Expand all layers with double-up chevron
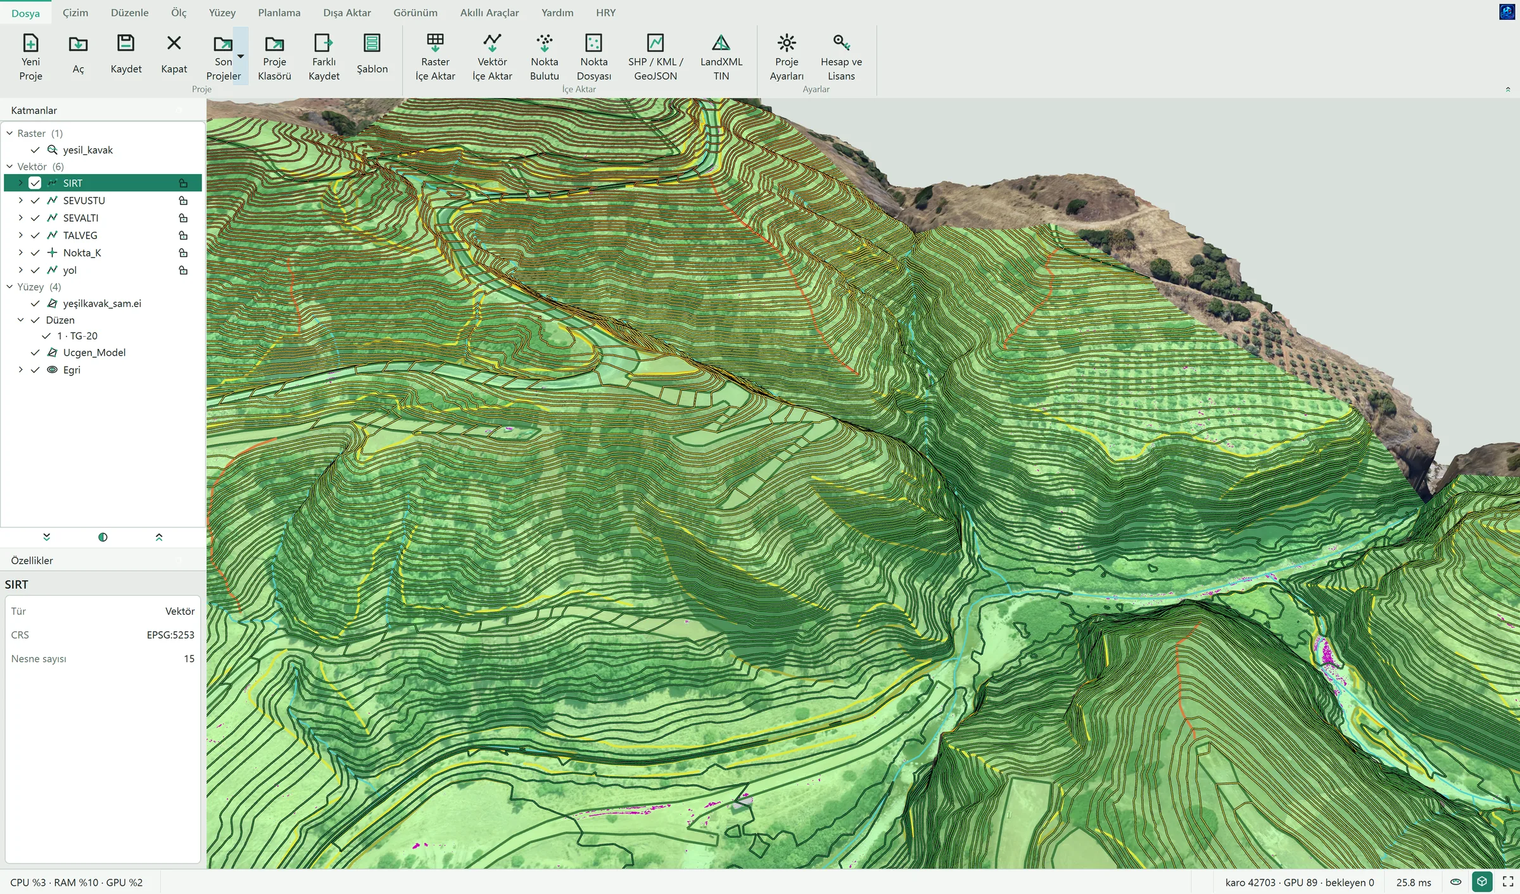 [x=159, y=537]
